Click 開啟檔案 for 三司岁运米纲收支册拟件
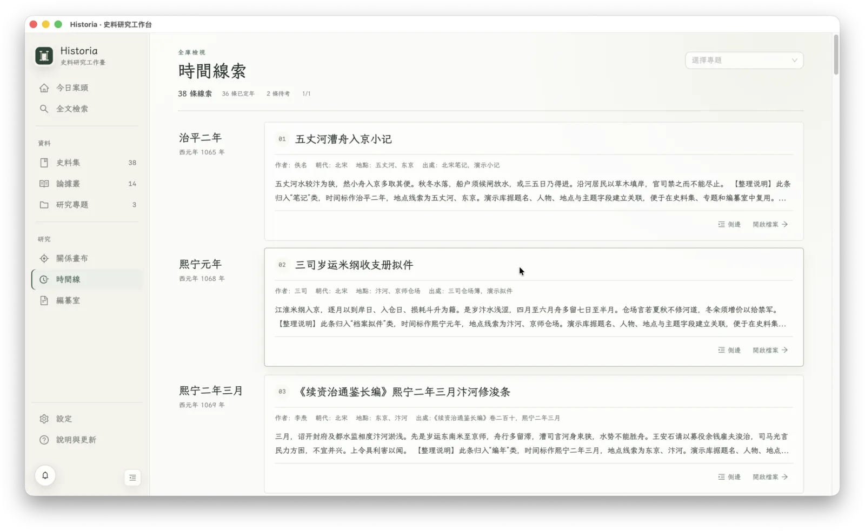The width and height of the screenshot is (865, 531). pyautogui.click(x=770, y=350)
